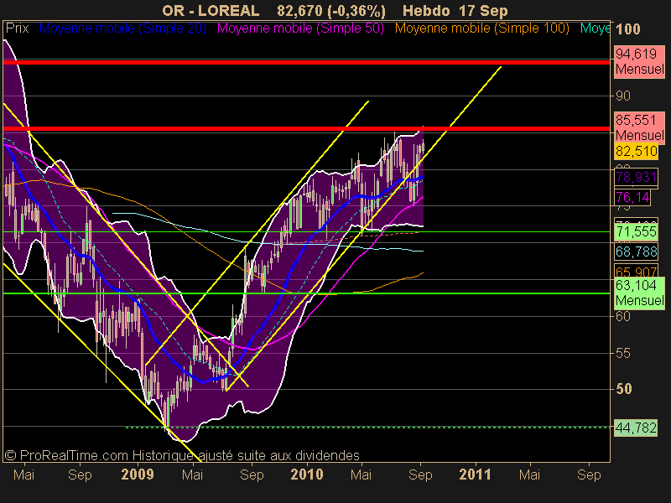The image size is (671, 503).
Task: Click the 44,782 dotted level label
Action: click(x=636, y=428)
